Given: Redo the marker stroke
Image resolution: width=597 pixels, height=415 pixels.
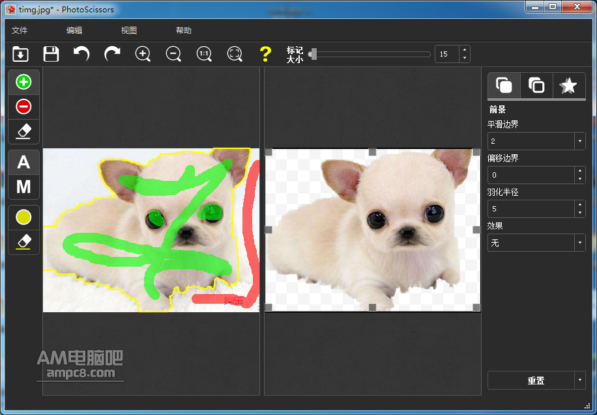Looking at the screenshot, I should (112, 54).
